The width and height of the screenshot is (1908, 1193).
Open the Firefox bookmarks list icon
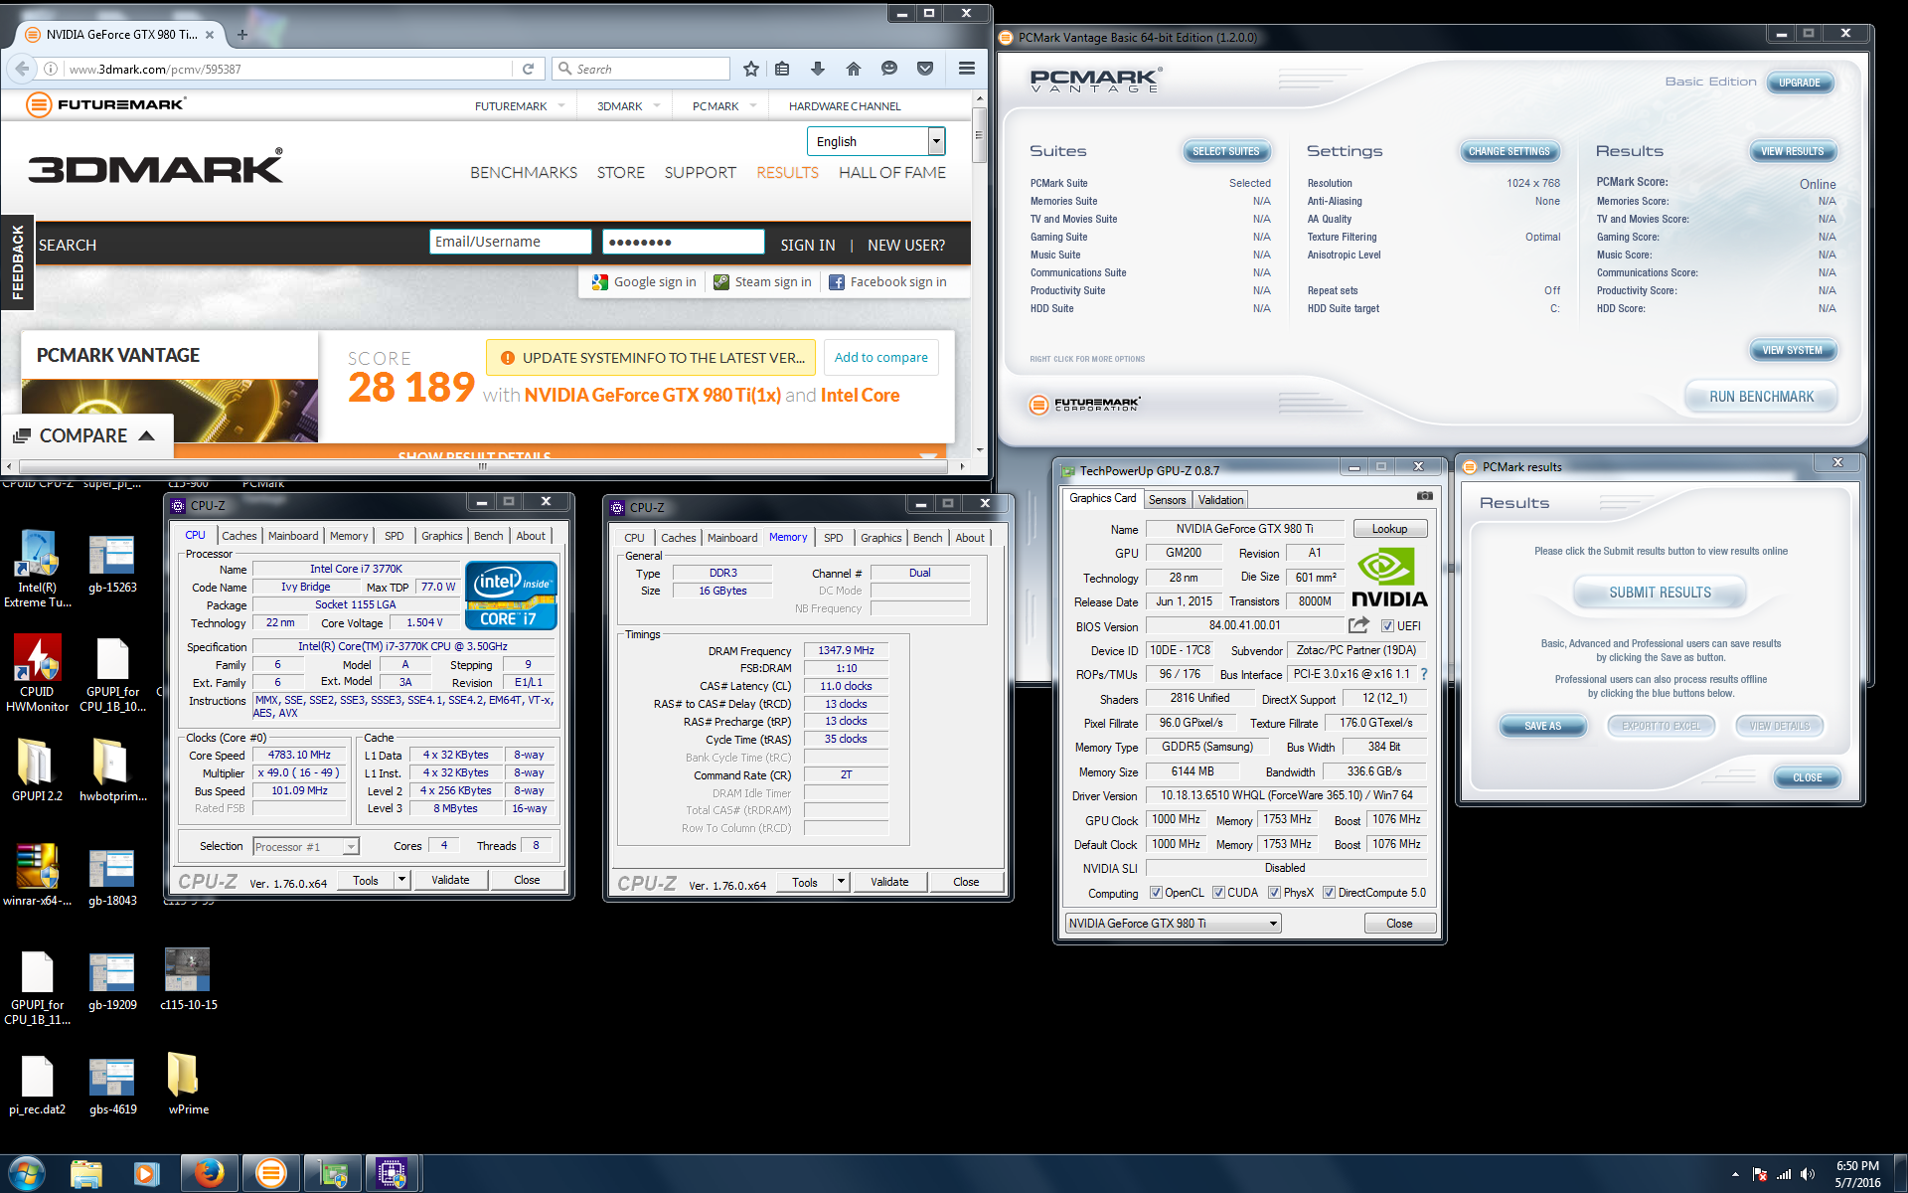click(x=783, y=69)
